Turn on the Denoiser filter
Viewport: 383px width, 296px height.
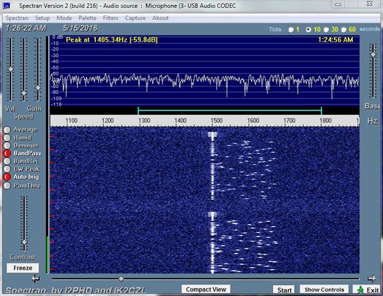click(x=7, y=146)
